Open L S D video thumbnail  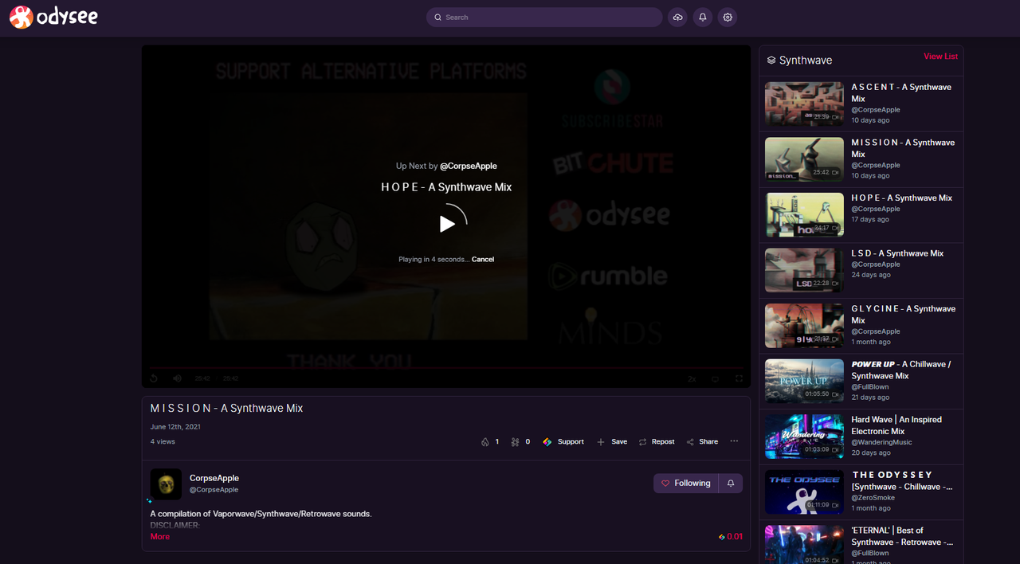tap(804, 270)
